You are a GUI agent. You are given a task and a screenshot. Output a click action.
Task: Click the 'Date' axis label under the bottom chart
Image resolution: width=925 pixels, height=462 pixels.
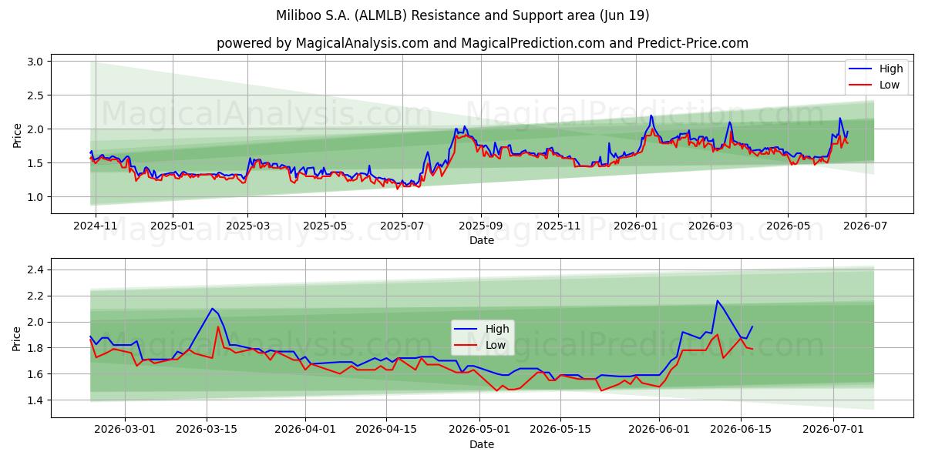click(x=482, y=444)
